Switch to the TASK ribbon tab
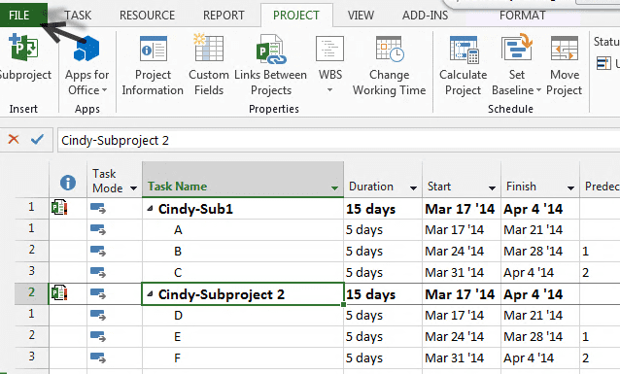The width and height of the screenshot is (620, 374). click(x=78, y=15)
